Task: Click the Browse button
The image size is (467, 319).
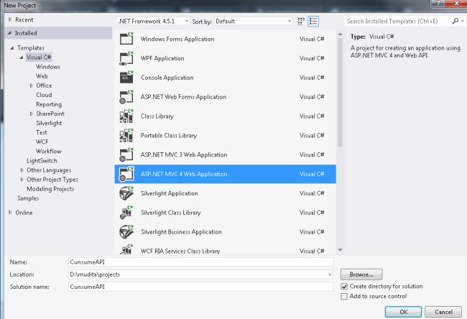Action: tap(361, 274)
